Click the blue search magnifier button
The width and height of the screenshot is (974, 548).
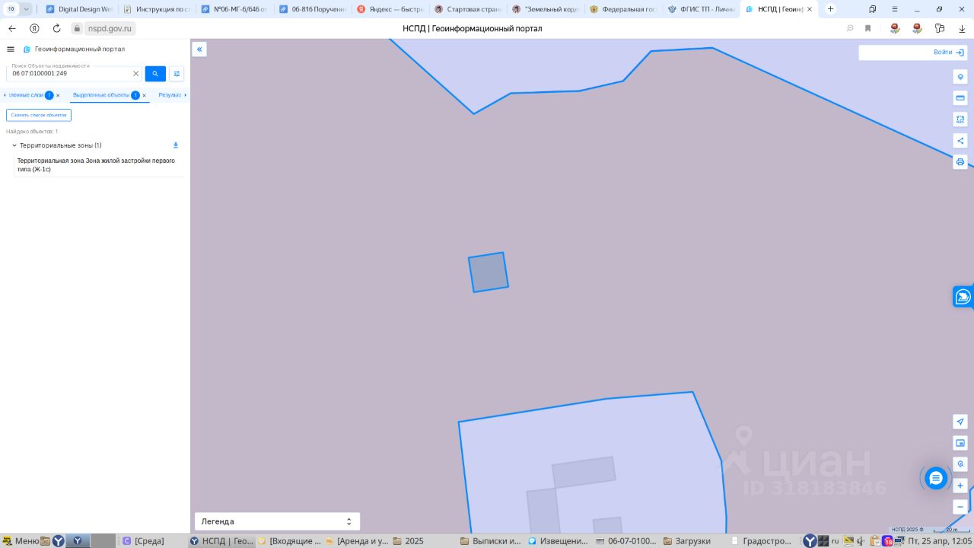click(x=155, y=74)
